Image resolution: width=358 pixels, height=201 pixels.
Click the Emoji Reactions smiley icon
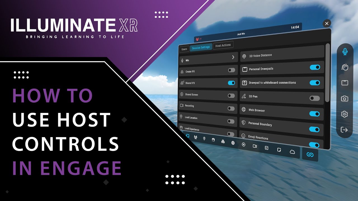[x=243, y=136]
